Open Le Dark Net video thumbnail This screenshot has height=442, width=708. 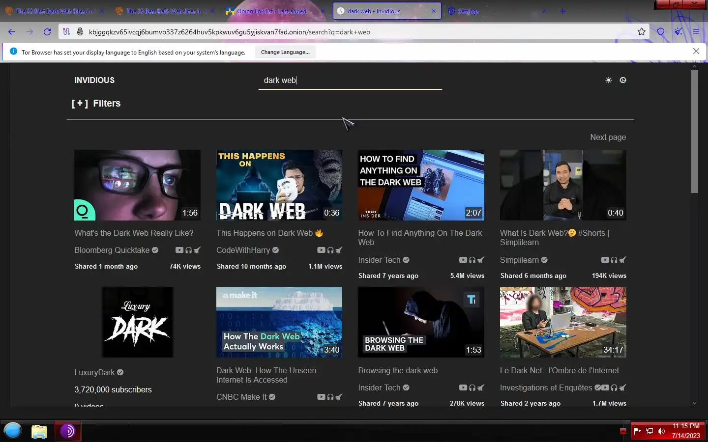point(563,322)
